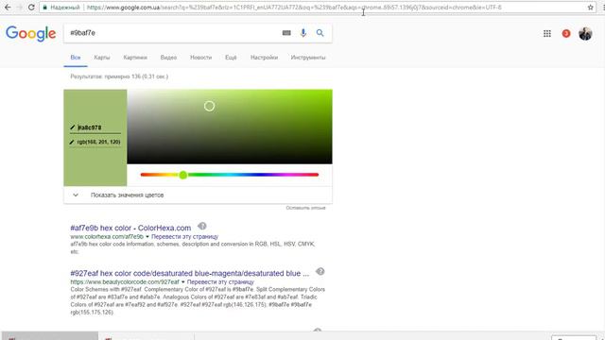The height and width of the screenshot is (340, 605).
Task: Click the 'Результатов: примерно 136' stats text
Action: 119,76
